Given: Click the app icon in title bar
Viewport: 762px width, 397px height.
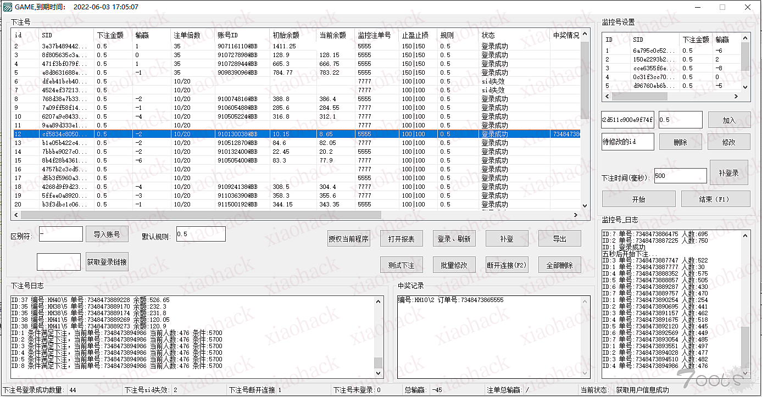Looking at the screenshot, I should click(x=8, y=7).
